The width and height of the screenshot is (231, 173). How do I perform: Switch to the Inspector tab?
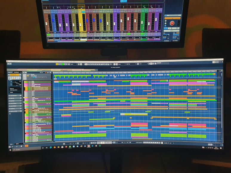[10, 72]
